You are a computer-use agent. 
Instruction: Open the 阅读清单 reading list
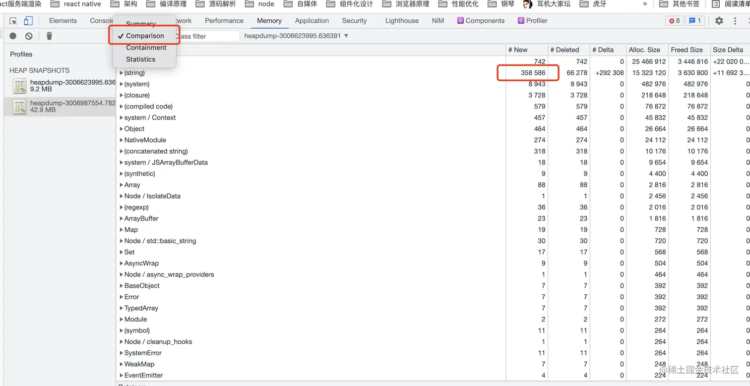[730, 4]
